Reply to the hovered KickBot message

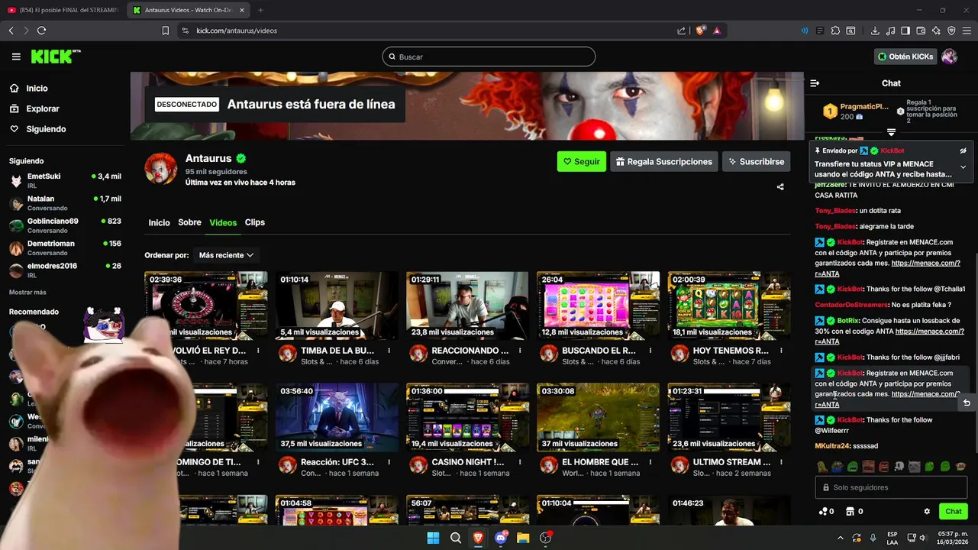coord(967,403)
